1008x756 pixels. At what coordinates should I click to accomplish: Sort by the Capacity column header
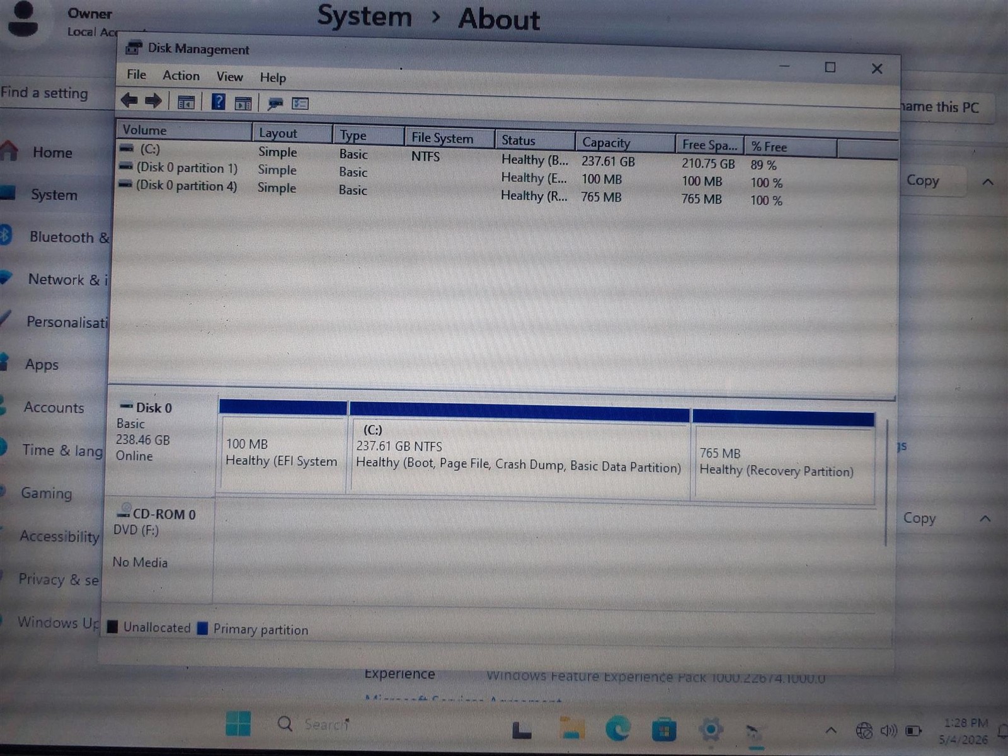625,143
